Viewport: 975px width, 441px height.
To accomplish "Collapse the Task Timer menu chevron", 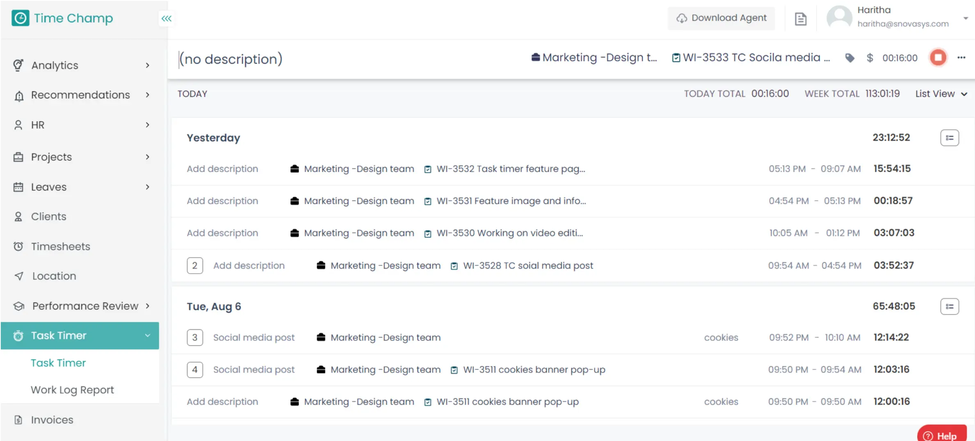I will (148, 336).
